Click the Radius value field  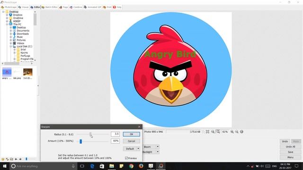tap(115, 134)
